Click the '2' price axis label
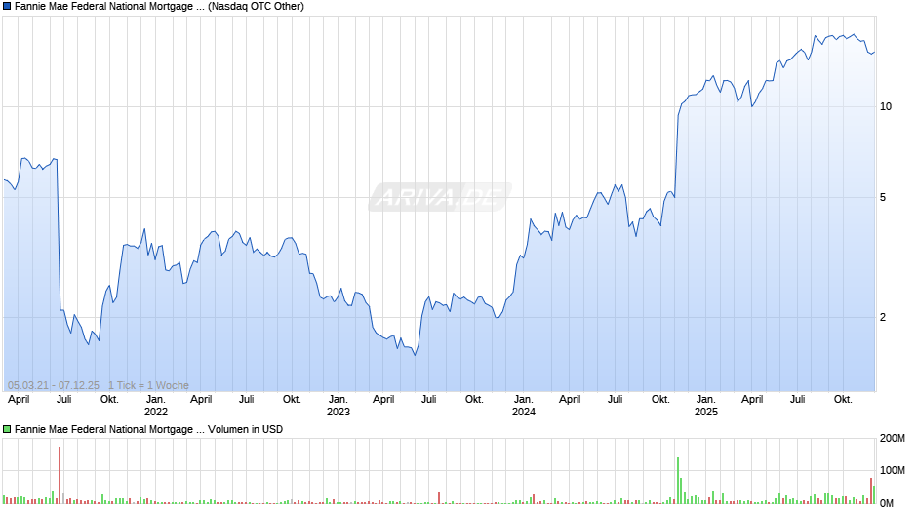Image resolution: width=917 pixels, height=513 pixels. coord(883,317)
